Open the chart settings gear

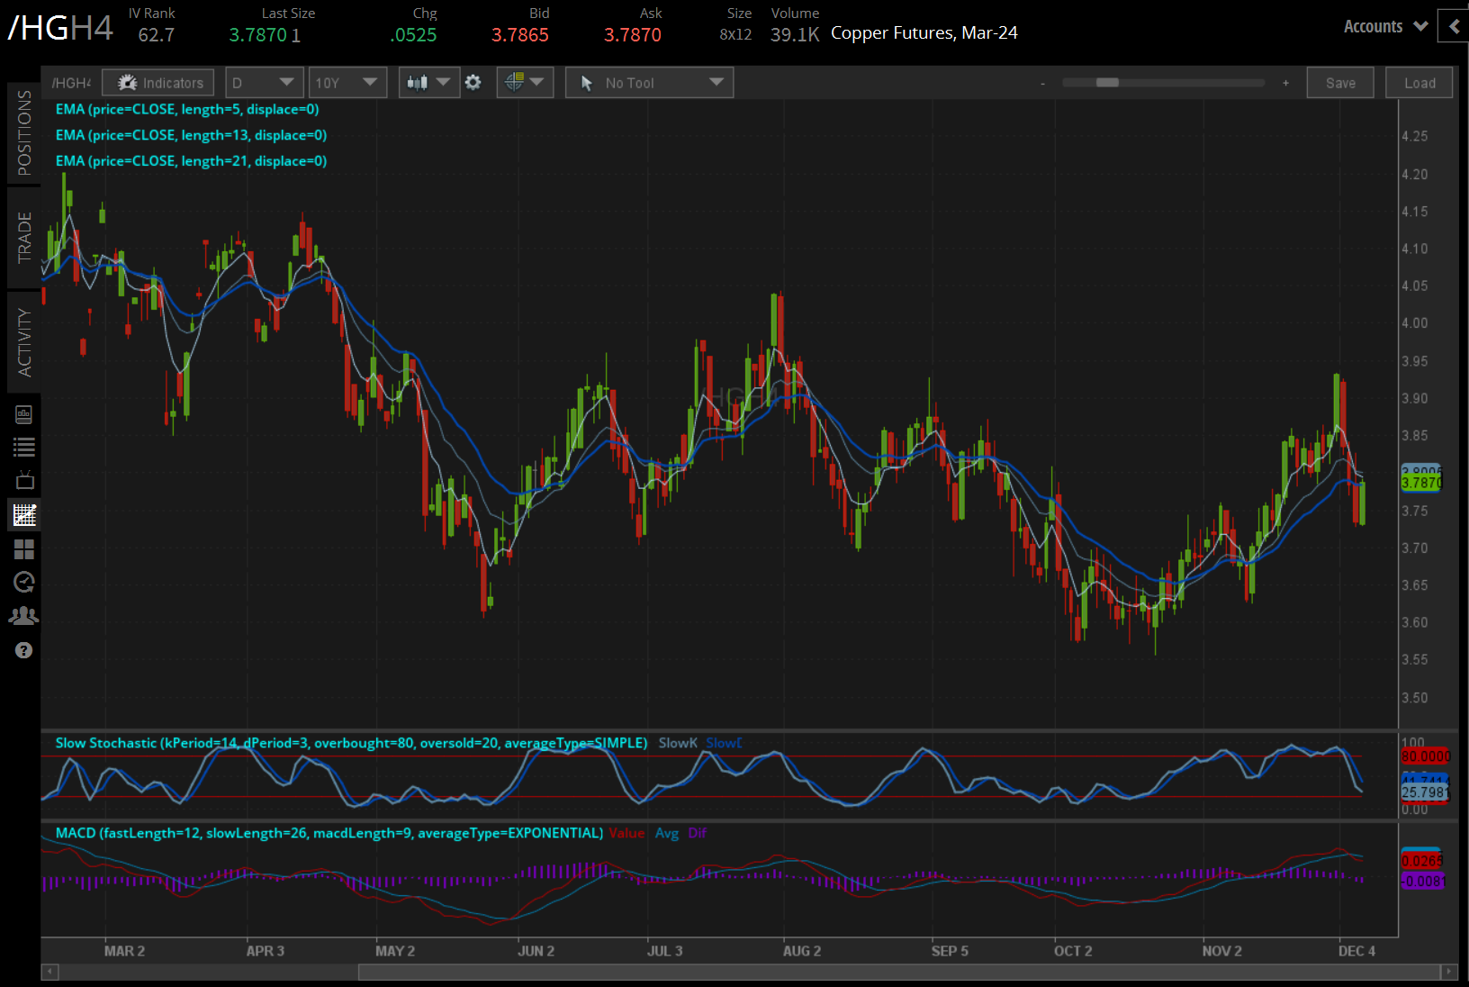pyautogui.click(x=473, y=83)
